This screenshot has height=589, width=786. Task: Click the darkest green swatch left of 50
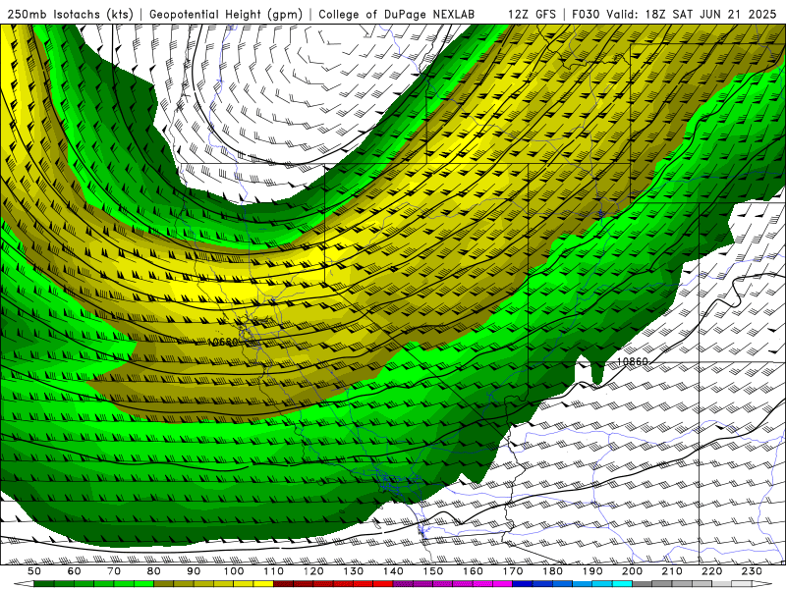[43, 584]
